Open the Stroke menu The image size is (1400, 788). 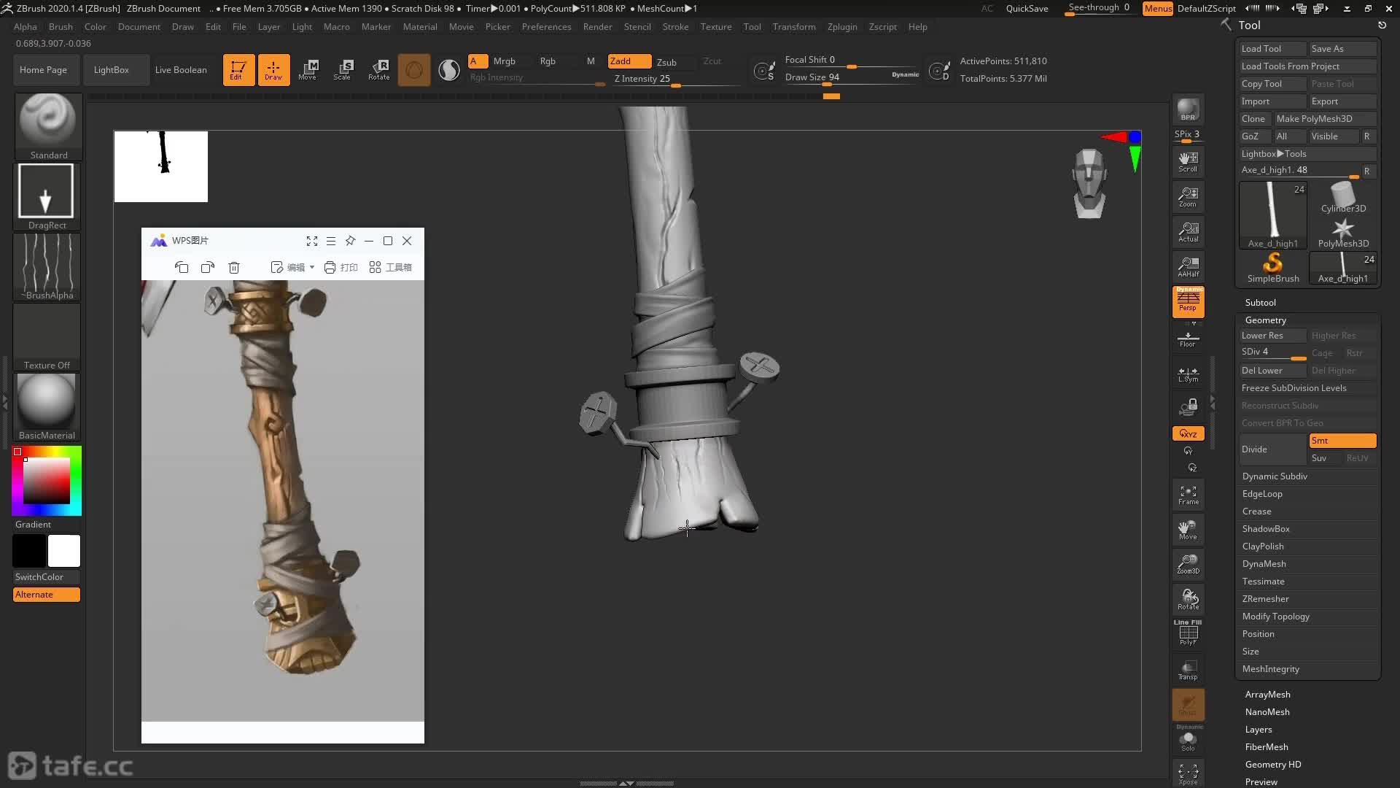point(675,27)
